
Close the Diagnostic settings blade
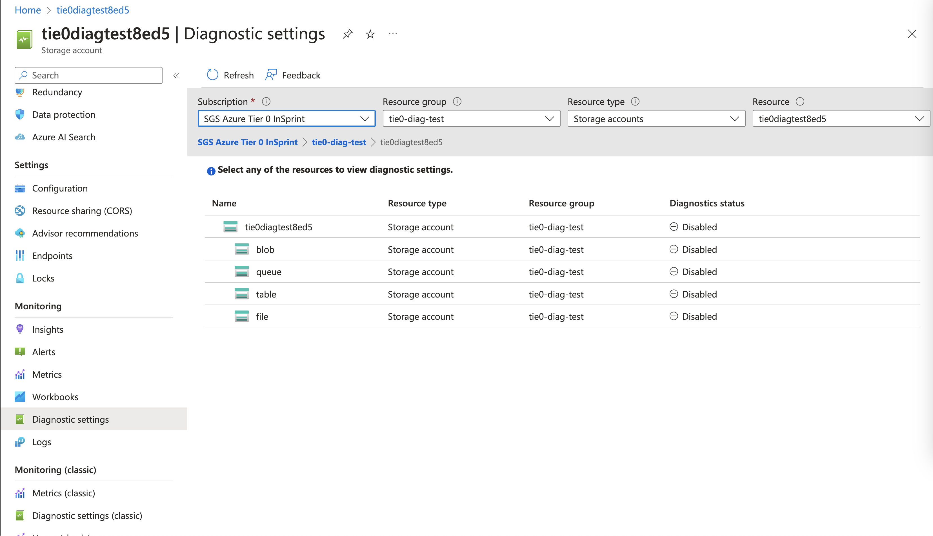pos(912,34)
